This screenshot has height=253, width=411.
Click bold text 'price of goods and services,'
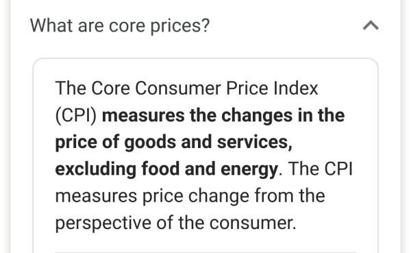[174, 143]
